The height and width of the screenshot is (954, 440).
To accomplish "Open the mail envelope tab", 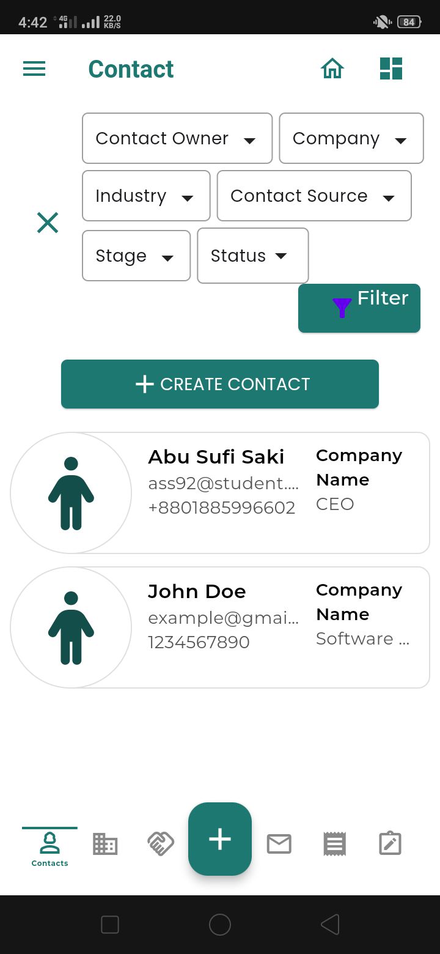I will [279, 844].
